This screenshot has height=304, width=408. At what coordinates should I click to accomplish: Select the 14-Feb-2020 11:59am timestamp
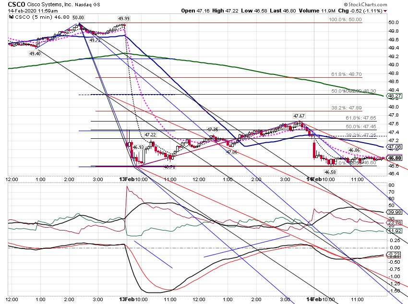(x=33, y=11)
